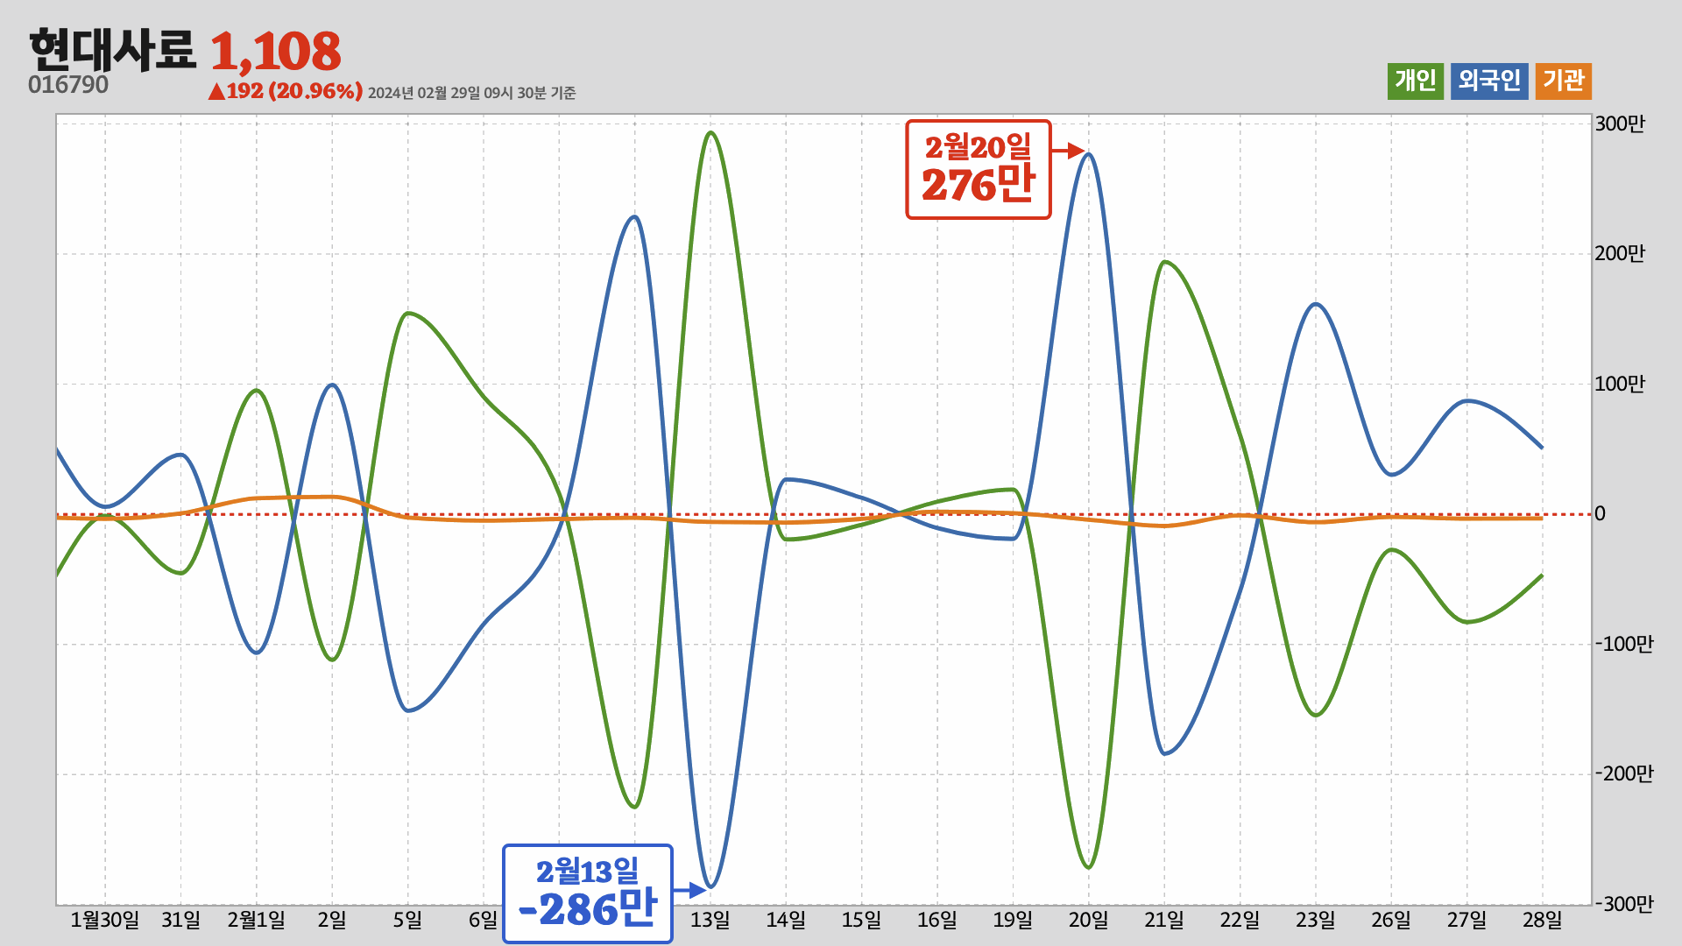Viewport: 1682px width, 946px height.
Task: Click the blue line peak on 23일
Action: tap(1316, 305)
